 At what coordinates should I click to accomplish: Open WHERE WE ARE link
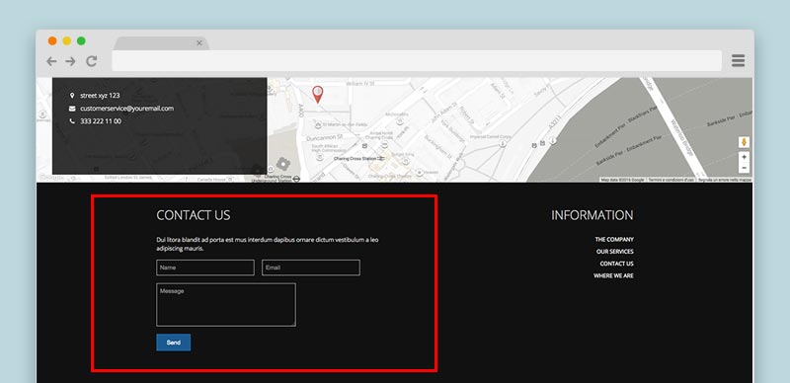point(613,275)
